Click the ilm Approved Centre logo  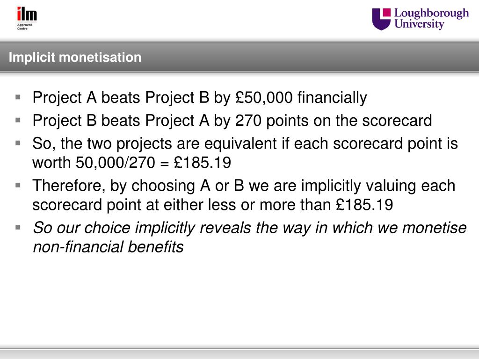pos(27,19)
